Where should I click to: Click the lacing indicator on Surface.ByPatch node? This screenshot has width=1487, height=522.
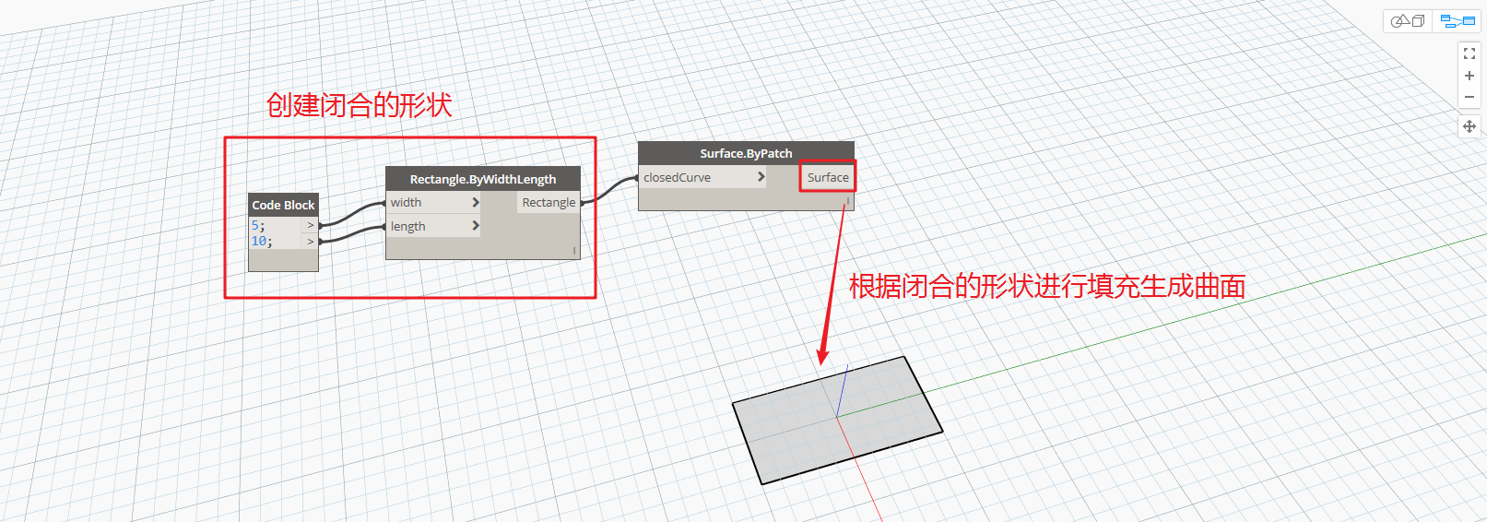(x=848, y=200)
